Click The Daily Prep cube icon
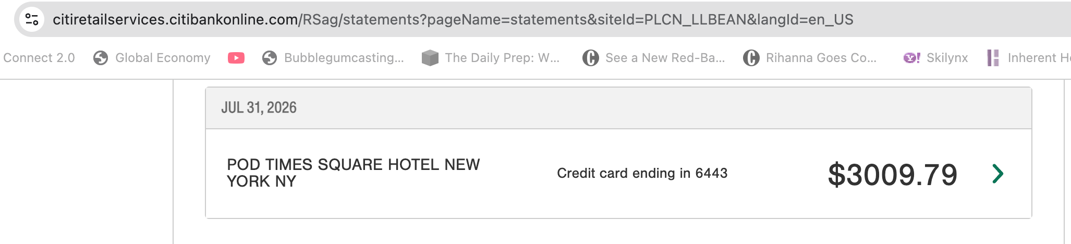Viewport: 1071px width, 244px height. (x=430, y=58)
